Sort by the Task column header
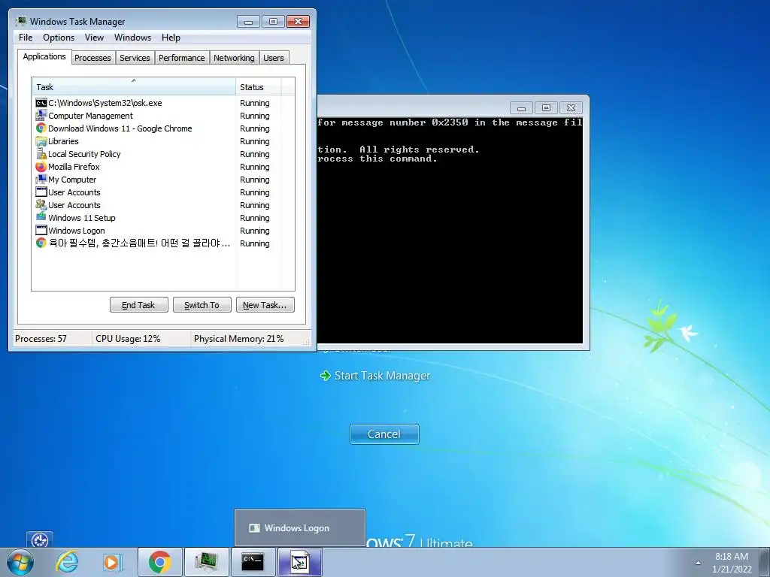This screenshot has width=770, height=577. [134, 86]
